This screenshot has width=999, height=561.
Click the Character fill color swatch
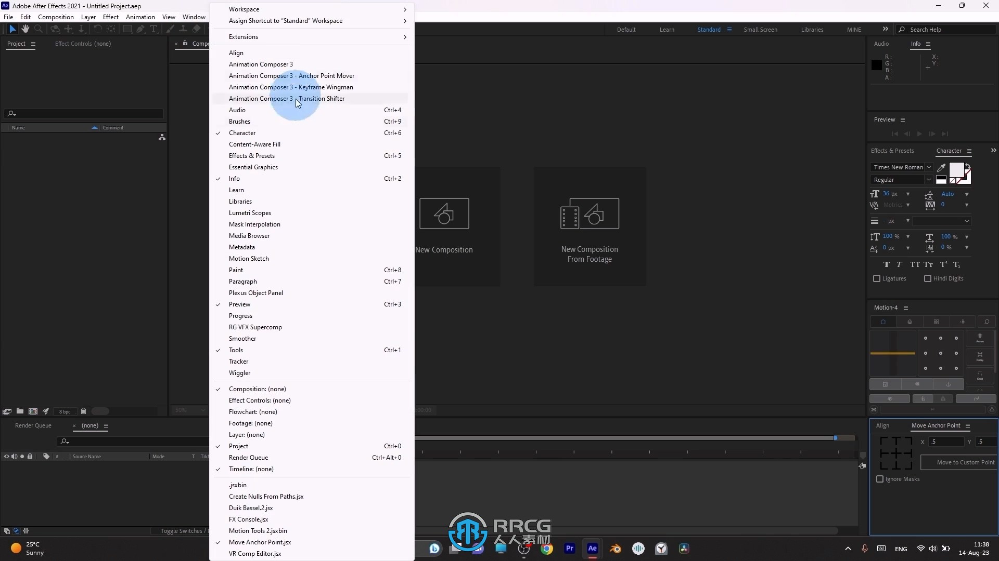pos(956,170)
